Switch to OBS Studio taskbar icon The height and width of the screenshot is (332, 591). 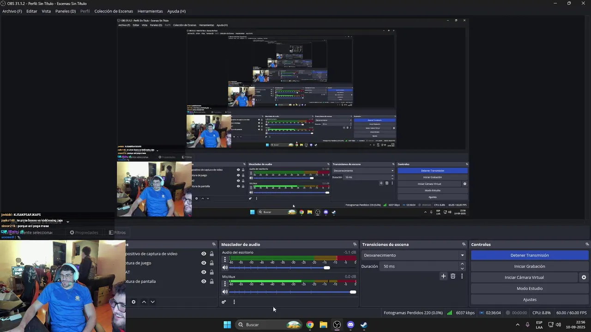[337, 325]
